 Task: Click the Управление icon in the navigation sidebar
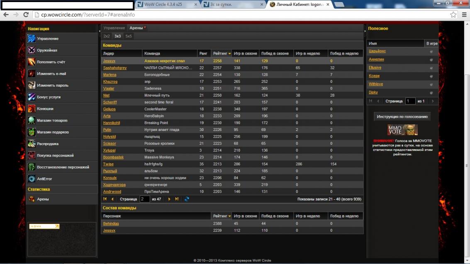pyautogui.click(x=32, y=39)
